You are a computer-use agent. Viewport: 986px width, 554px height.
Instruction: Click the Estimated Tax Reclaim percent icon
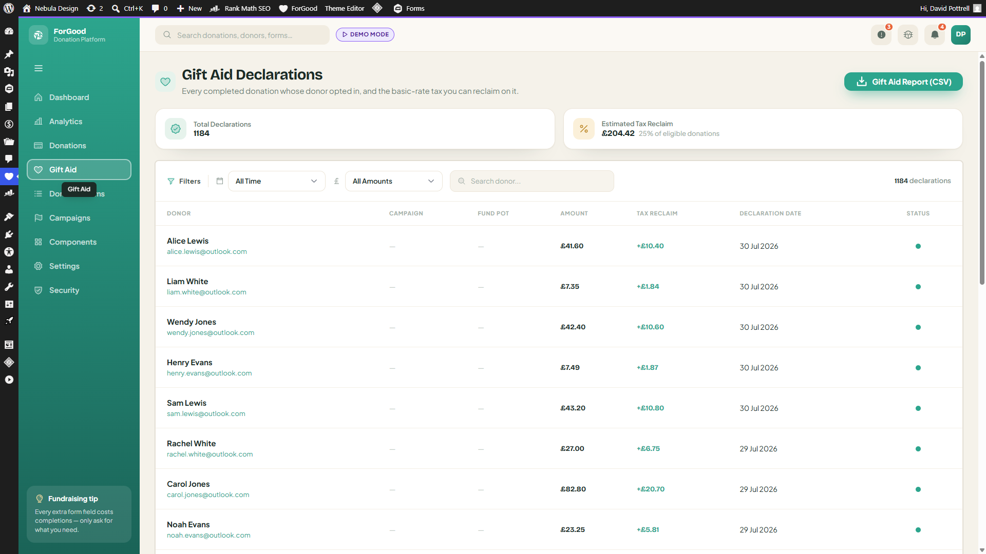point(584,129)
